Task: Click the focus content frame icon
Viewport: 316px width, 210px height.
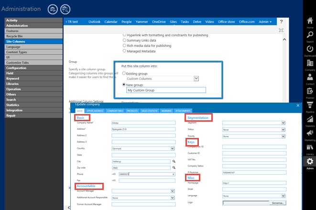Action: [x=281, y=30]
